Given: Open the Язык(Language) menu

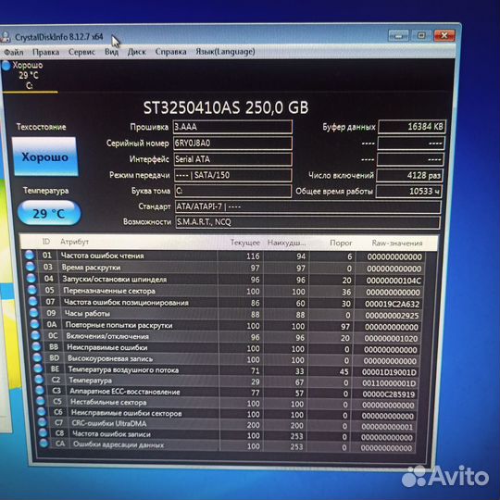Looking at the screenshot, I should 225,52.
